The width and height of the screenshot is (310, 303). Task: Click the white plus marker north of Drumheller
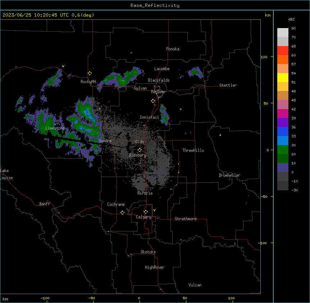[220, 135]
